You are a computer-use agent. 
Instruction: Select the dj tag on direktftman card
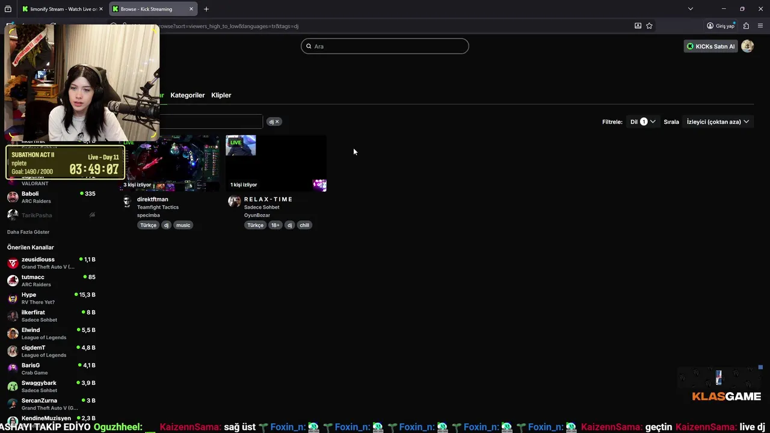point(166,225)
